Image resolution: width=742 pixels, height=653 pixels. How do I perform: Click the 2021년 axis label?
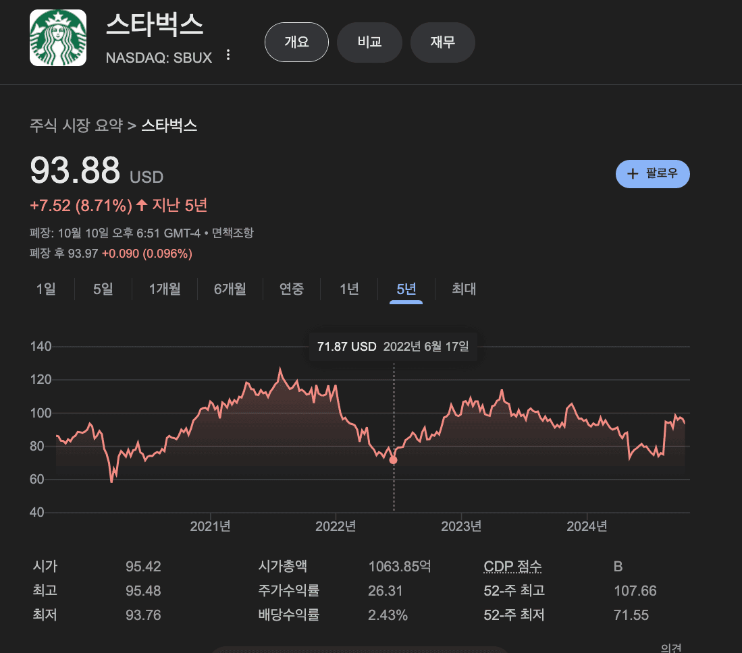point(210,526)
